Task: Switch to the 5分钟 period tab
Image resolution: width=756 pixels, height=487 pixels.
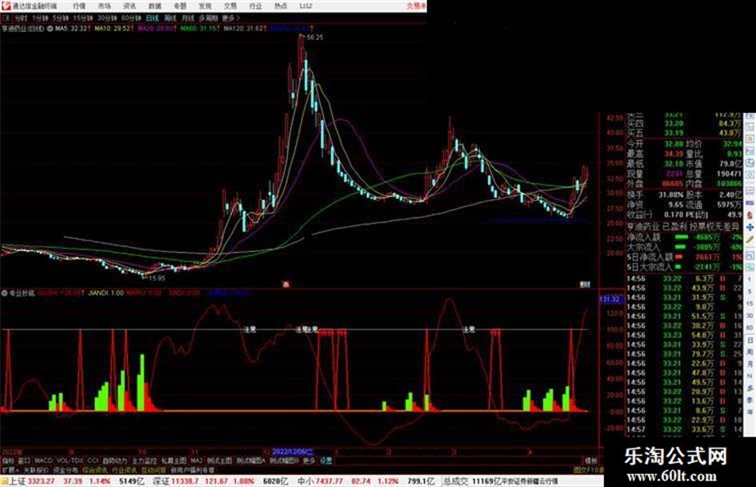Action: click(61, 18)
